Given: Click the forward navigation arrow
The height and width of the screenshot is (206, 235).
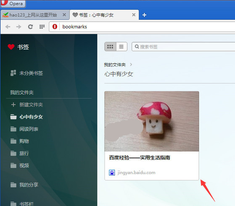Looking at the screenshot, I should click(x=19, y=27).
